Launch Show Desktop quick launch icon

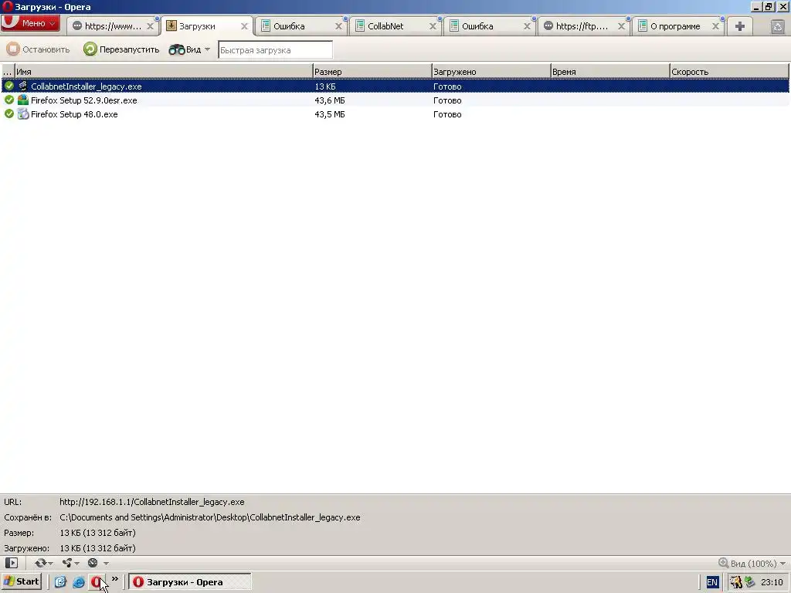point(60,582)
